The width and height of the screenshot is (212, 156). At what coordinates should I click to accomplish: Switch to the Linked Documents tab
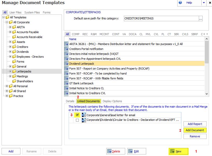(x=88, y=101)
